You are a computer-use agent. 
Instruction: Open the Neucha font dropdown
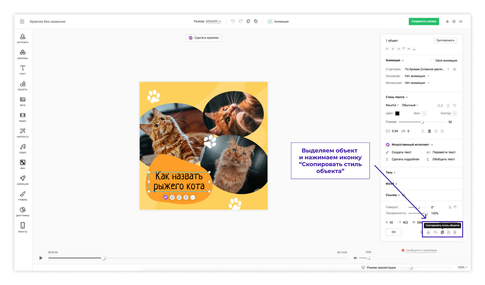392,105
